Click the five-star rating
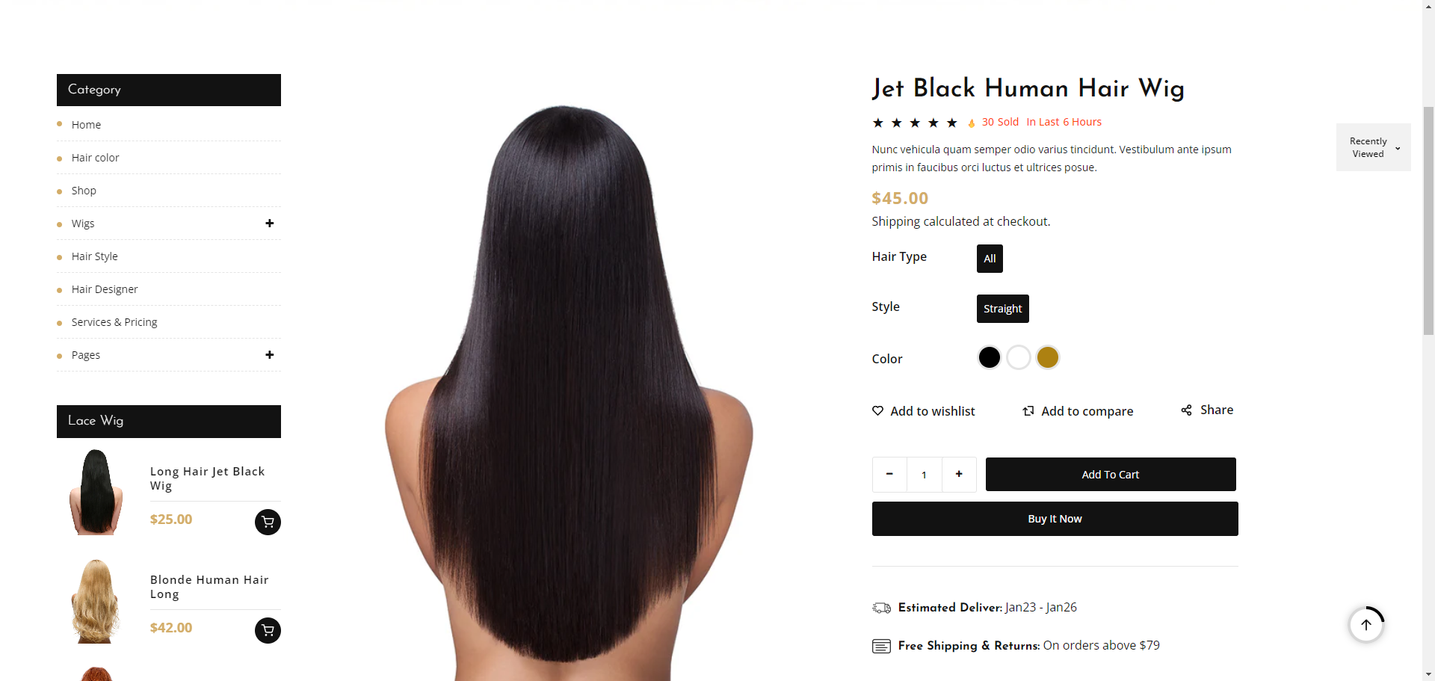Image resolution: width=1435 pixels, height=681 pixels. point(915,123)
